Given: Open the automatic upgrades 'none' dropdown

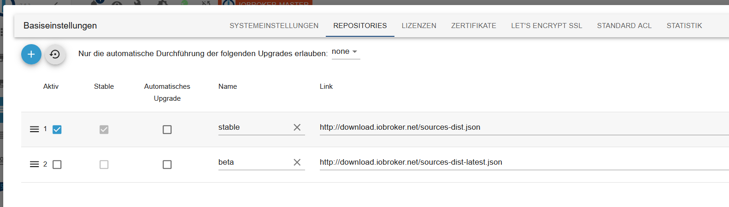Looking at the screenshot, I should tap(346, 52).
